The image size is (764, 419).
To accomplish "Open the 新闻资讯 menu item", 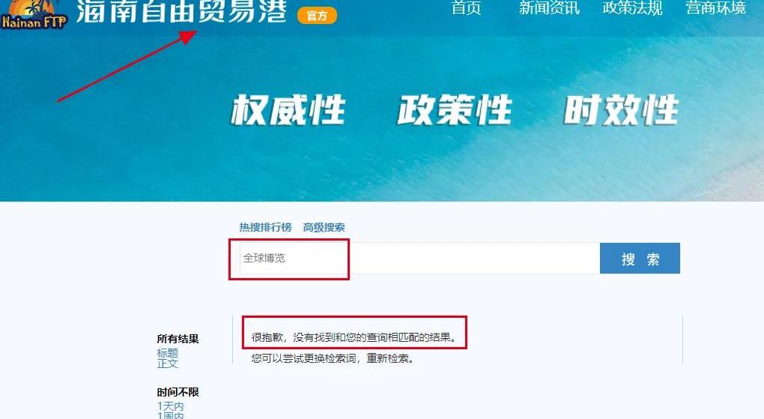I will [x=550, y=8].
